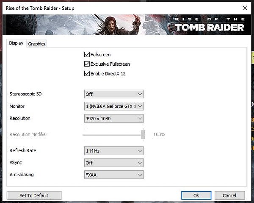
Task: Click the Stereoscopic 3D label text
Action: coord(25,94)
